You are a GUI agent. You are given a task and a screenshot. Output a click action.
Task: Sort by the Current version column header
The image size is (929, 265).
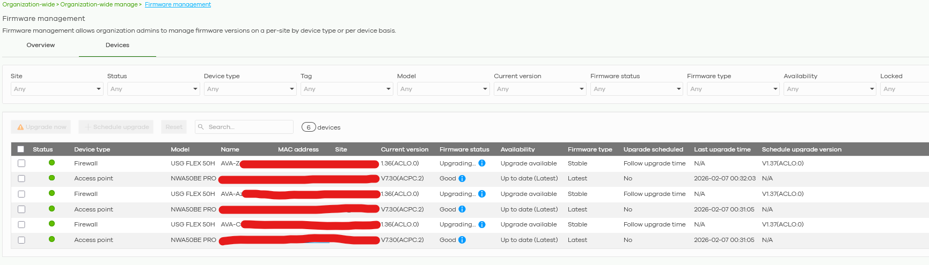click(405, 149)
